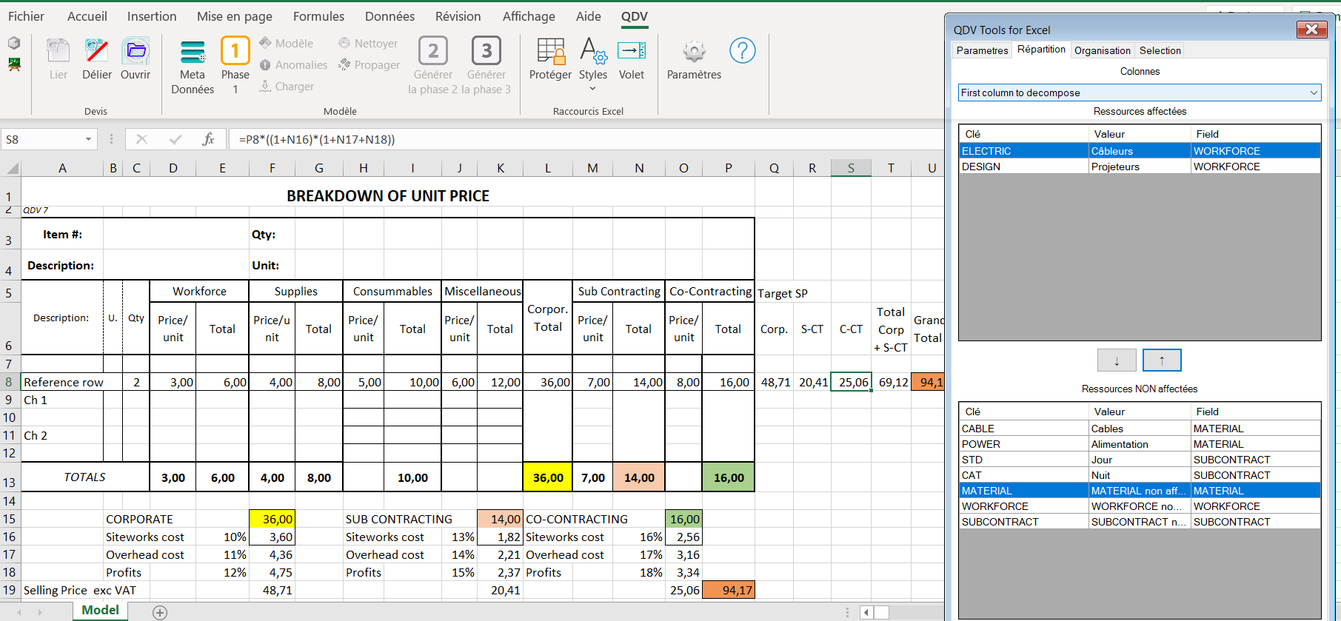
Task: Click the Propager command
Action: point(369,65)
